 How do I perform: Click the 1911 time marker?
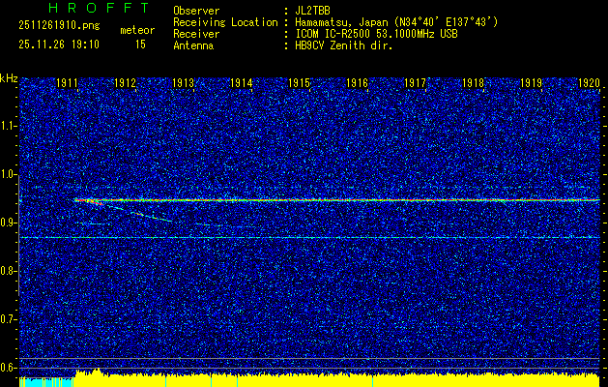pyautogui.click(x=68, y=84)
